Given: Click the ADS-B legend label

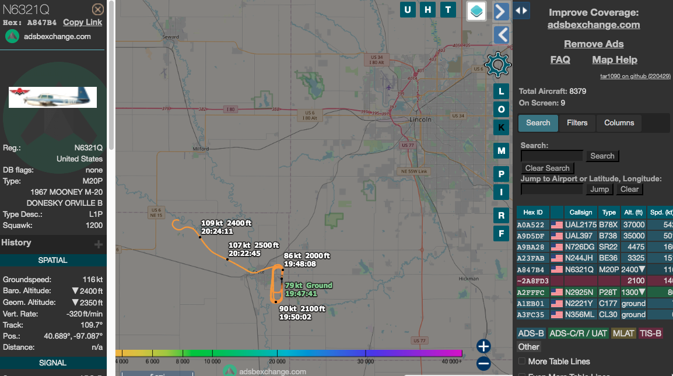Looking at the screenshot, I should (x=531, y=333).
